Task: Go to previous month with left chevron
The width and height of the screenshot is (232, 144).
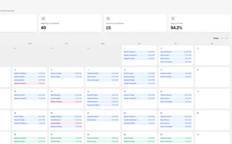Action: pyautogui.click(x=222, y=38)
